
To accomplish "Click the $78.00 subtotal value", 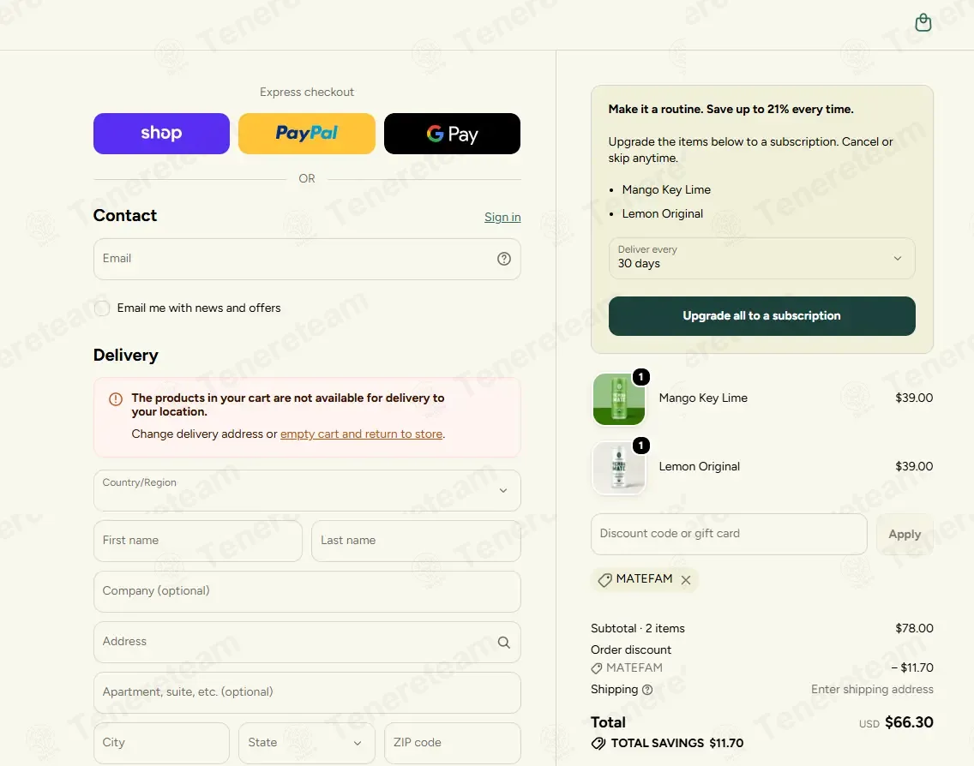I will coord(914,628).
